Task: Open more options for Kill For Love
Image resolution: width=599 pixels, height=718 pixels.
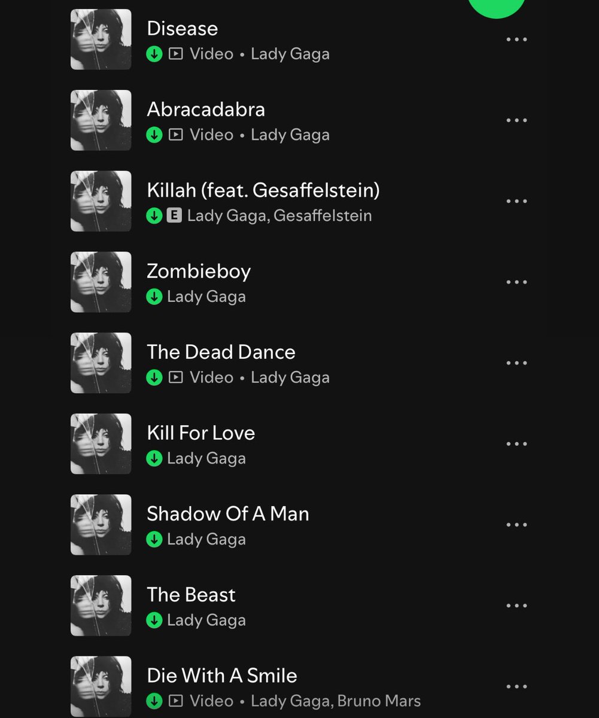Action: [x=516, y=444]
